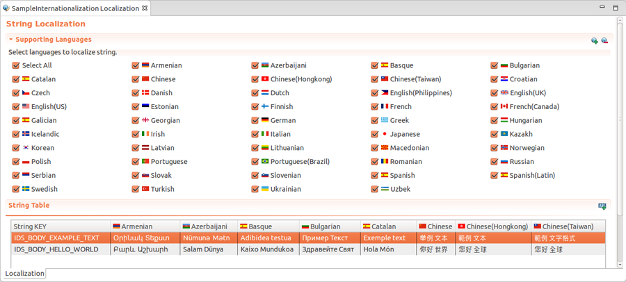Image resolution: width=626 pixels, height=282 pixels.
Task: Uncheck the Spanish(Latin) language checkbox
Action: click(495, 176)
